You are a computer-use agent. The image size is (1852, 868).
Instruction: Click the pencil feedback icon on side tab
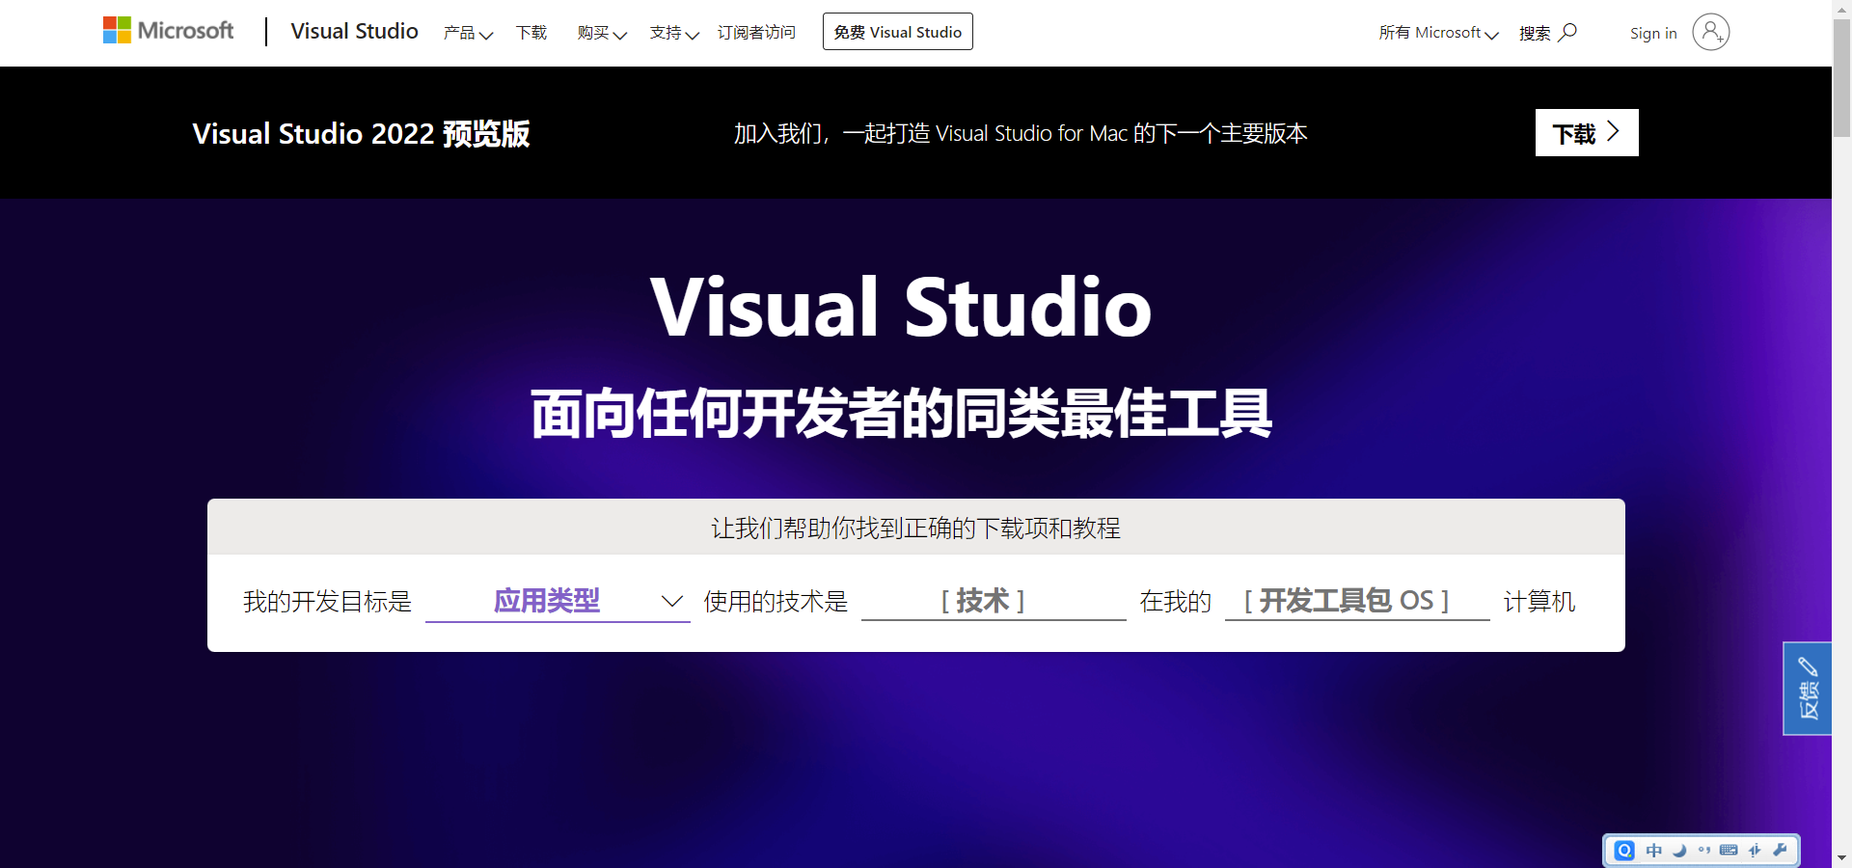(1808, 666)
